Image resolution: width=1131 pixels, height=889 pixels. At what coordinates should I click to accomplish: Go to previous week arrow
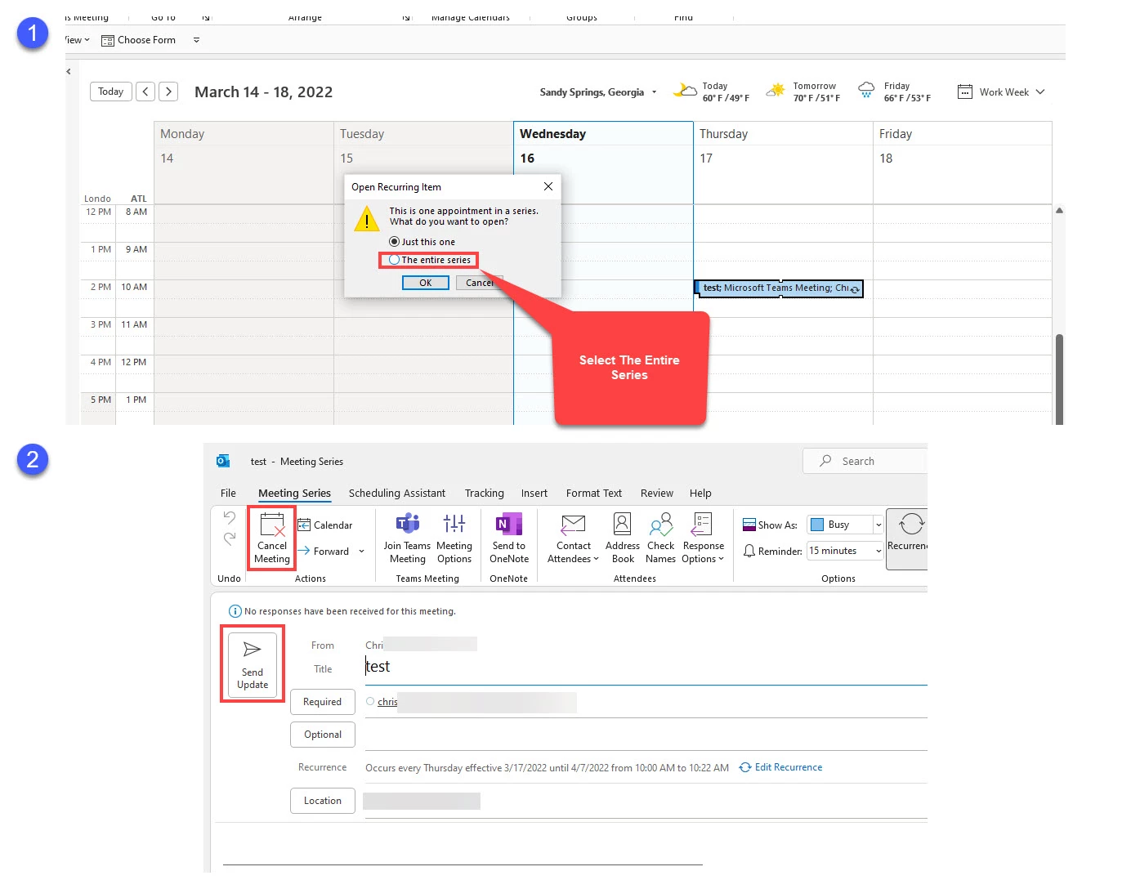pos(145,92)
